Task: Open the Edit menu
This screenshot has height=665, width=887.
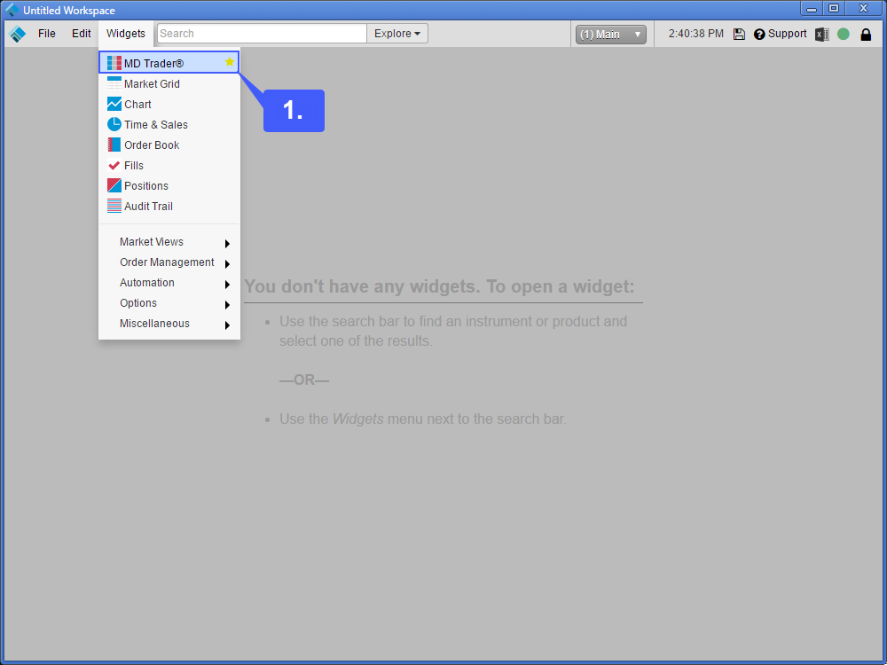Action: (x=82, y=34)
